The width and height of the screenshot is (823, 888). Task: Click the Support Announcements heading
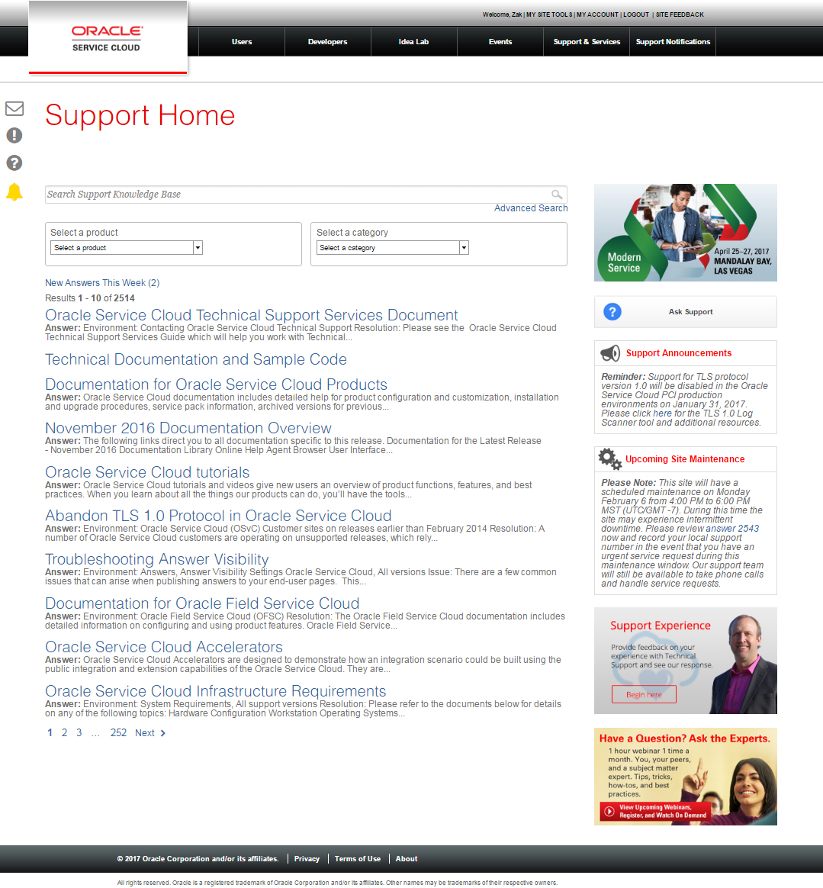679,353
